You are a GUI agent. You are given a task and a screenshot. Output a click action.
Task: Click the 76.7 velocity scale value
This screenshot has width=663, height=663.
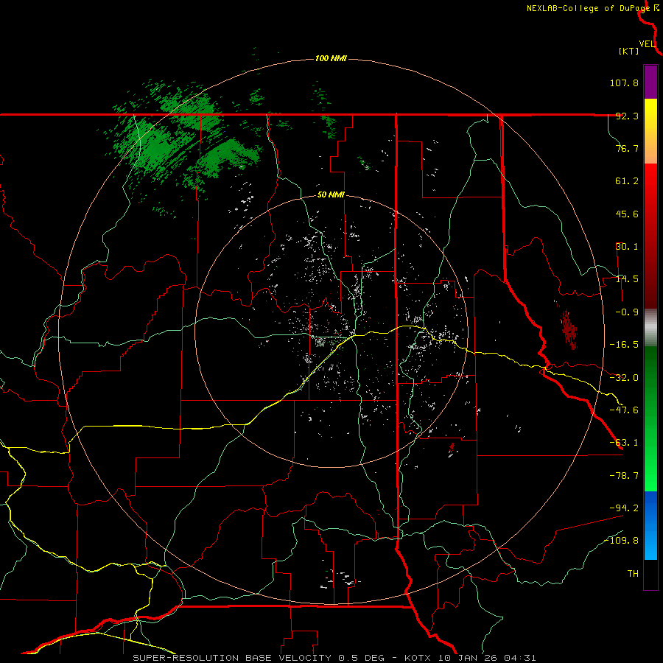coord(627,148)
